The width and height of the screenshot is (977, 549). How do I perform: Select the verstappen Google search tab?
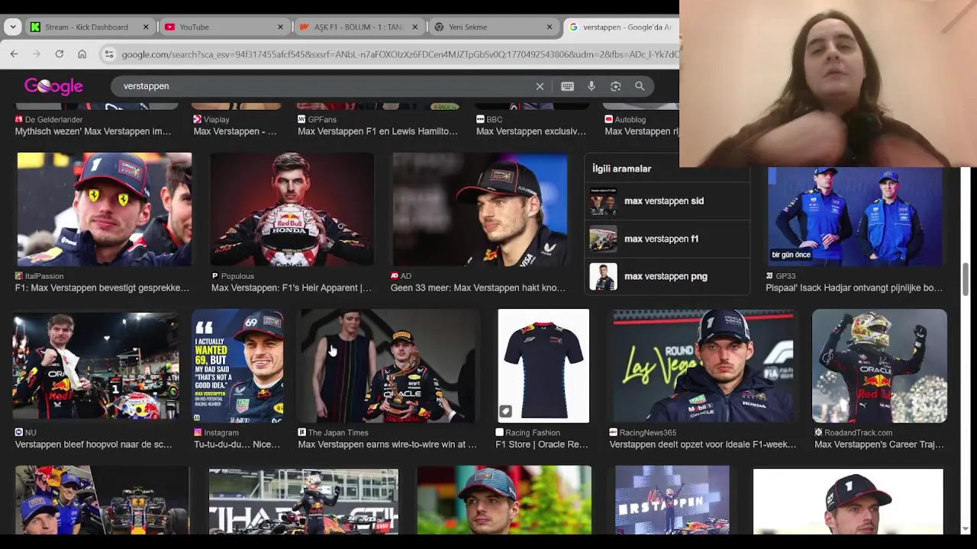[622, 27]
